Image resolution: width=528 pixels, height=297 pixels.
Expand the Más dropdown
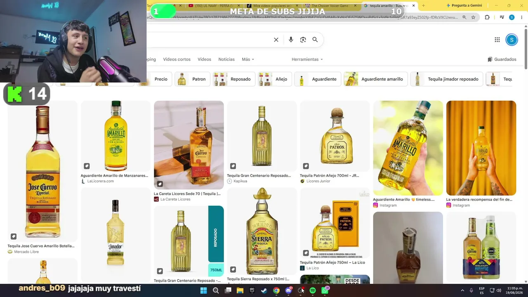pos(248,59)
